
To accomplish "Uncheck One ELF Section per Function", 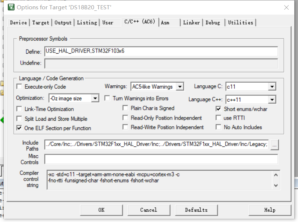I will (19, 128).
